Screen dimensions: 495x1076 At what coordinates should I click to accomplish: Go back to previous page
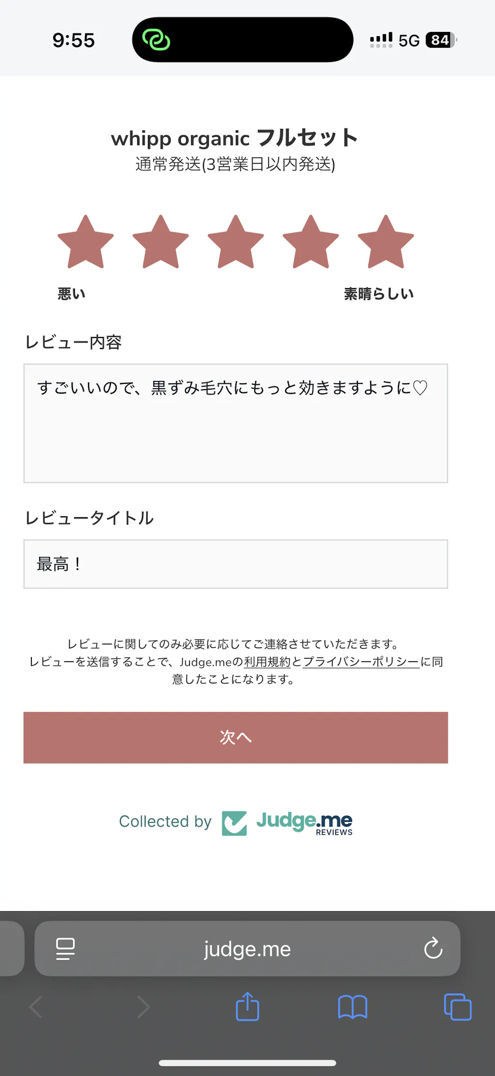click(x=36, y=1007)
